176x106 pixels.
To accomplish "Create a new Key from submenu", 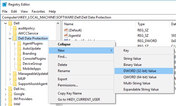I will pos(144,50).
